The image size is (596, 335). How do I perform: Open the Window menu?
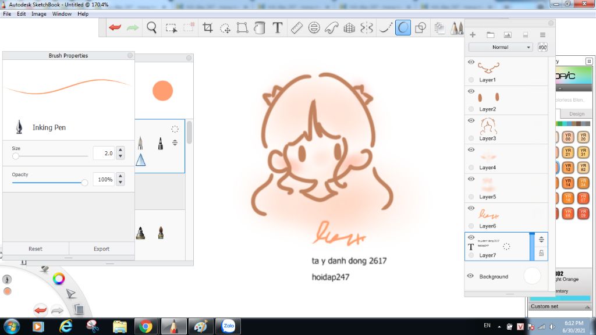point(62,14)
